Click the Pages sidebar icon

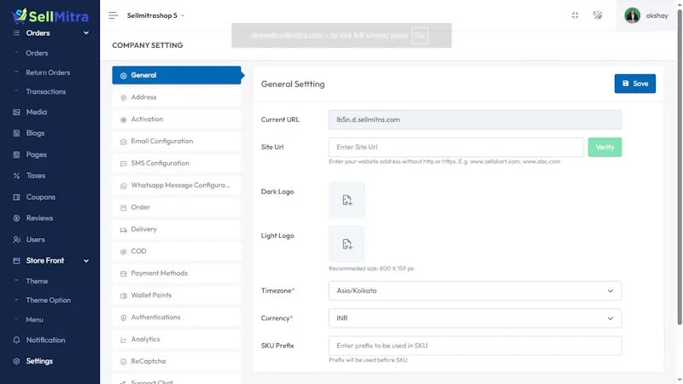coord(16,154)
